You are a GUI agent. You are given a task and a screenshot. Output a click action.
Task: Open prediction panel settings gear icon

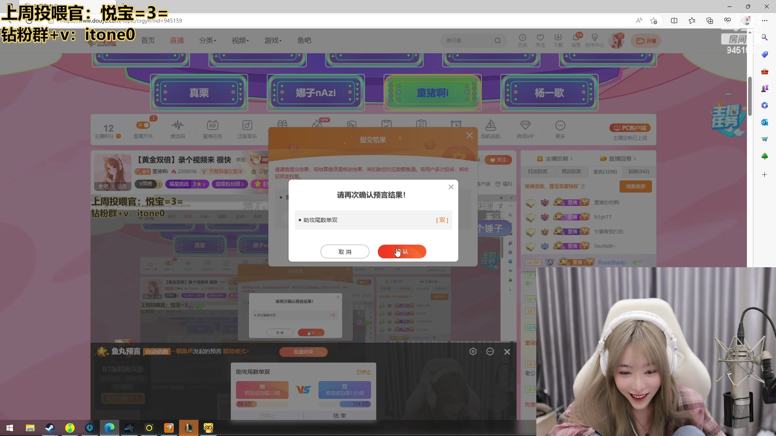tap(473, 351)
